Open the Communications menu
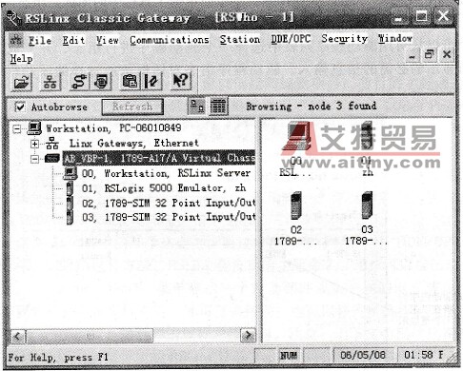The height and width of the screenshot is (371, 463). tap(170, 40)
